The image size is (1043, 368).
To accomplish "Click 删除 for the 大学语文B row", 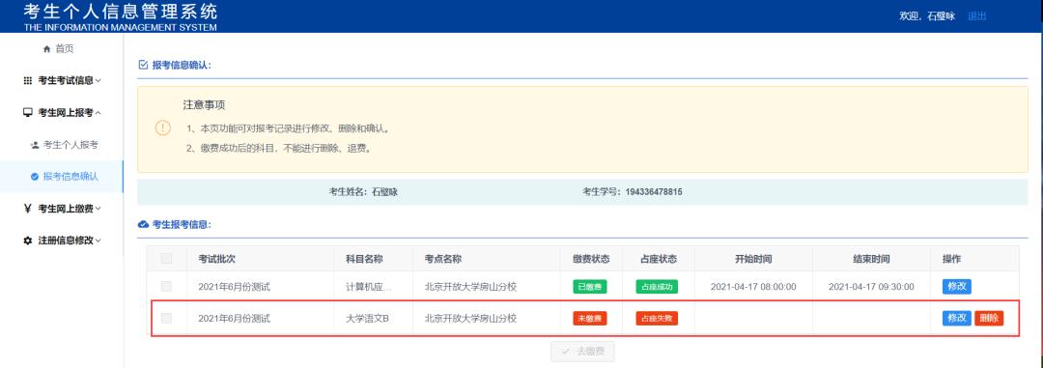I will 989,318.
